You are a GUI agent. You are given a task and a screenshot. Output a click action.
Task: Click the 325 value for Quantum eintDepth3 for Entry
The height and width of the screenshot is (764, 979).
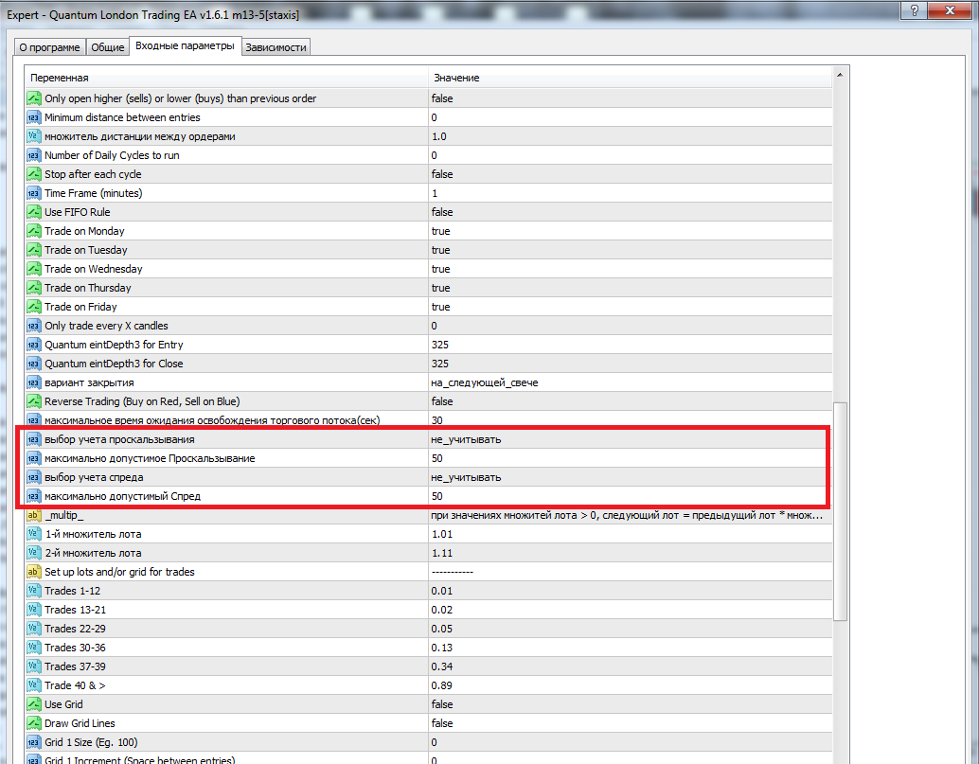[x=439, y=345]
